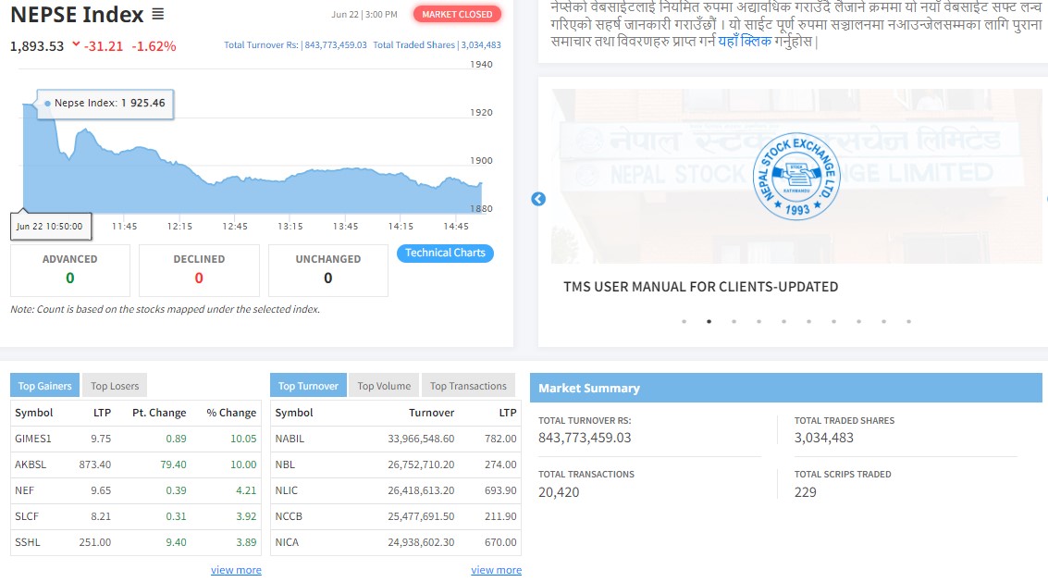Open TMS User Manual for Clients-Updated headline
The height and width of the screenshot is (582, 1048).
(700, 287)
